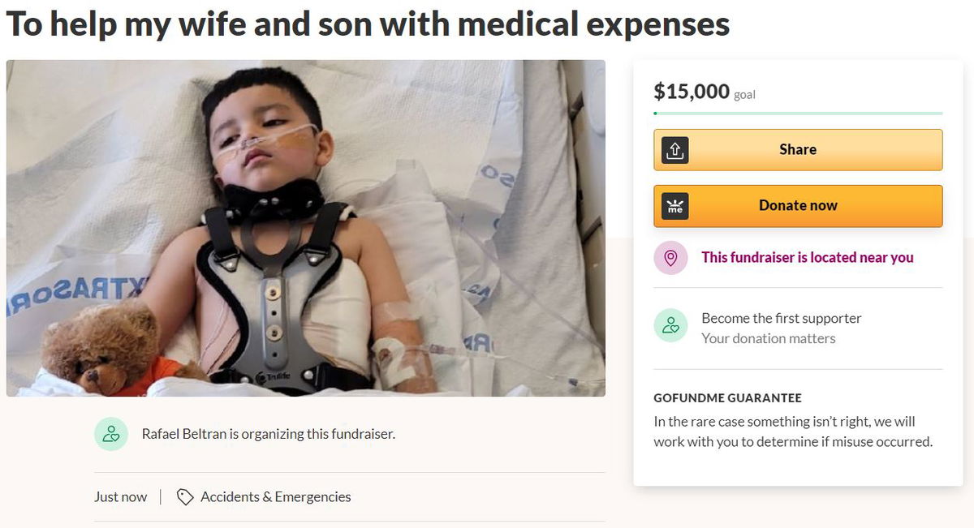Click the share upload icon
This screenshot has height=528, width=974.
675,150
